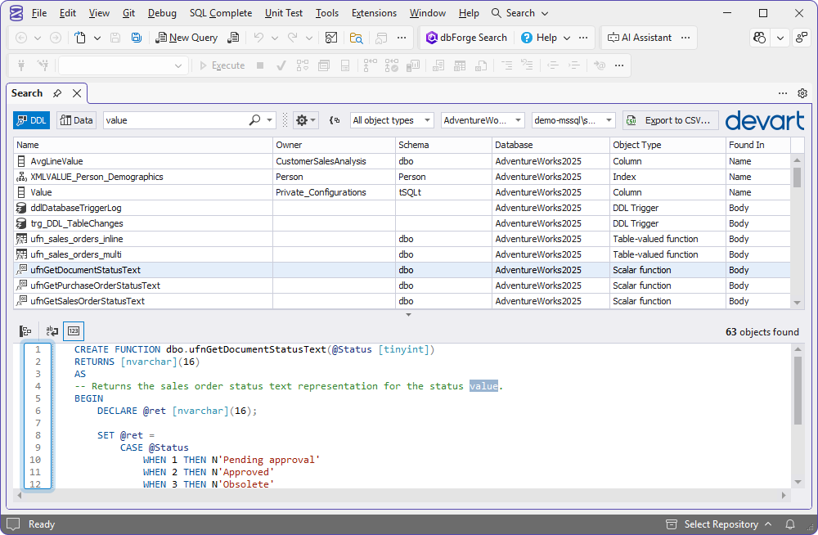Click the navigate back arrow icon
Viewport: 818px width, 535px height.
point(21,38)
